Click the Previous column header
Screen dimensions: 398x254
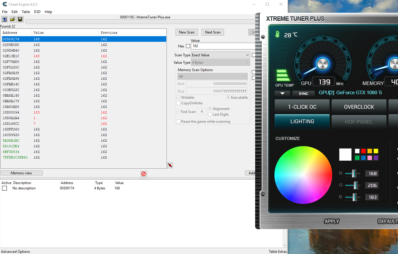tap(132, 33)
